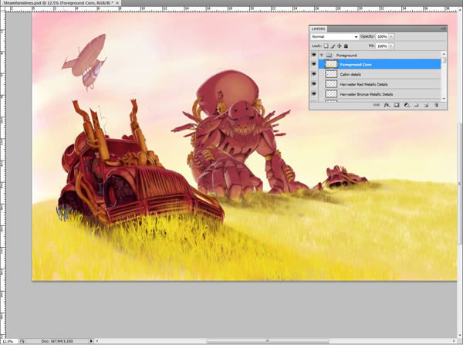Open the Fill slider arrow
463x345 pixels.
click(x=391, y=46)
